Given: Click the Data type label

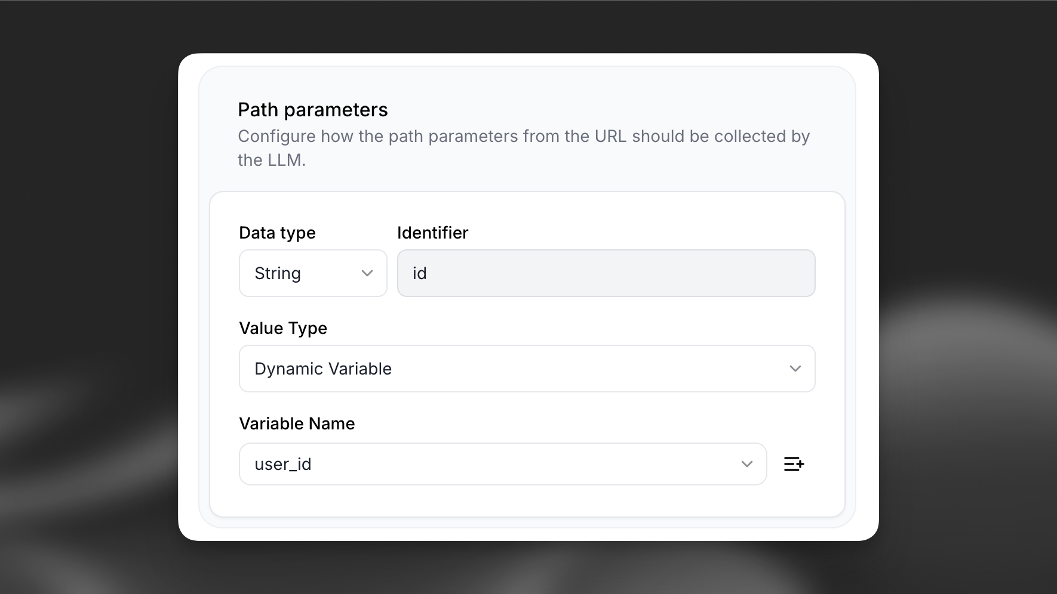Looking at the screenshot, I should (276, 233).
